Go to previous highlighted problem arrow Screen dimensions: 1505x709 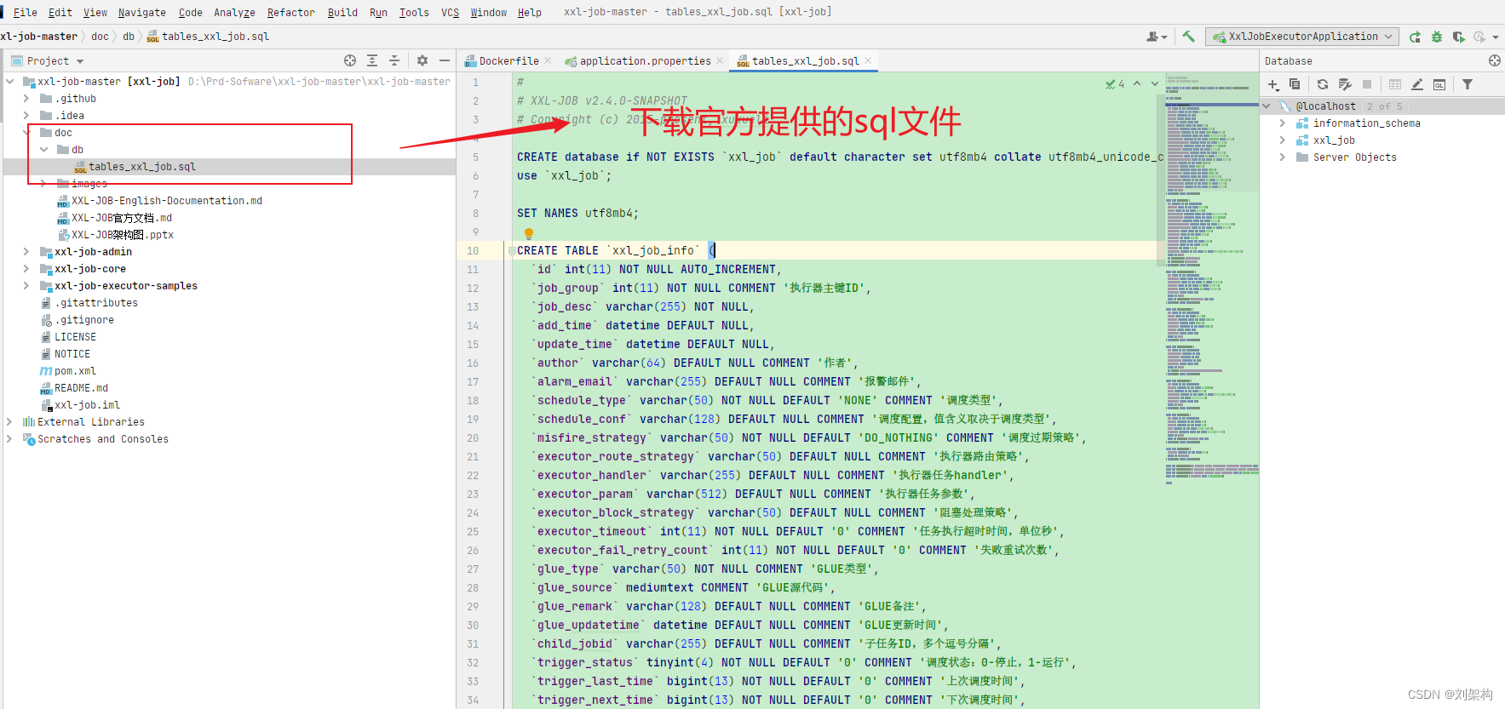(x=1137, y=83)
